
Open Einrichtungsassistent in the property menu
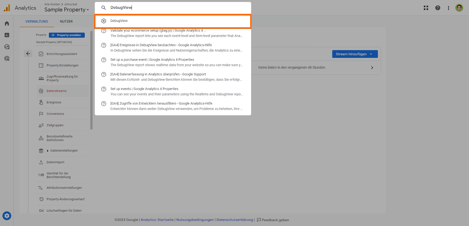tap(62, 54)
